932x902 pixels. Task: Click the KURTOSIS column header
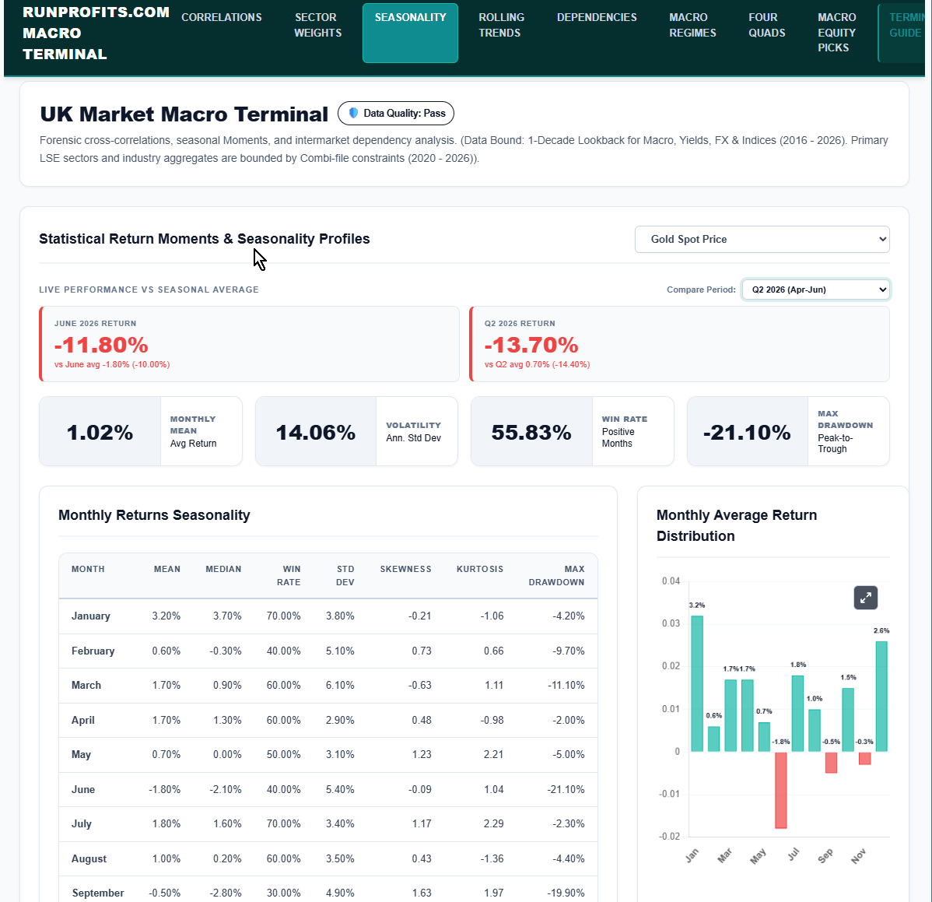coord(480,569)
